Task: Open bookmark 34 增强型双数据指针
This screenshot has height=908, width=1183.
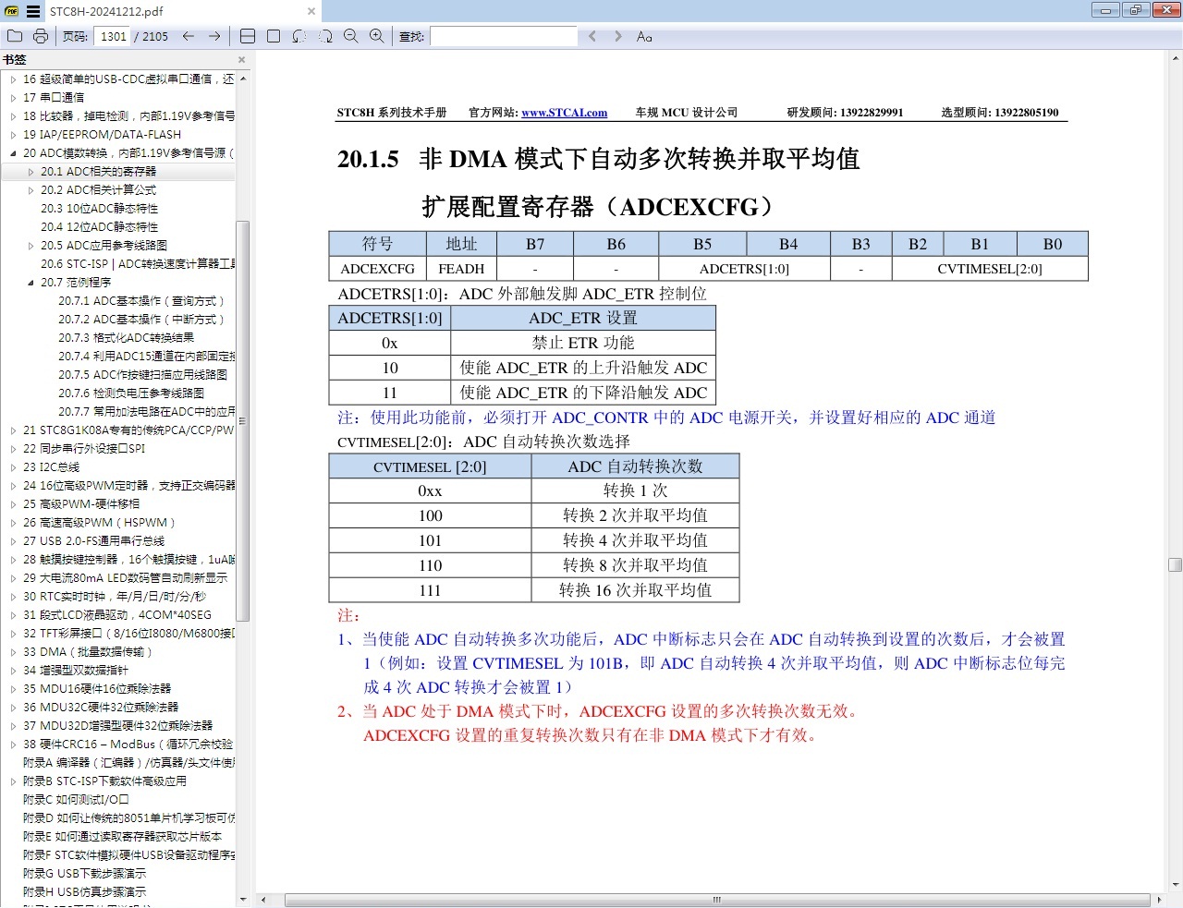Action: pyautogui.click(x=76, y=671)
